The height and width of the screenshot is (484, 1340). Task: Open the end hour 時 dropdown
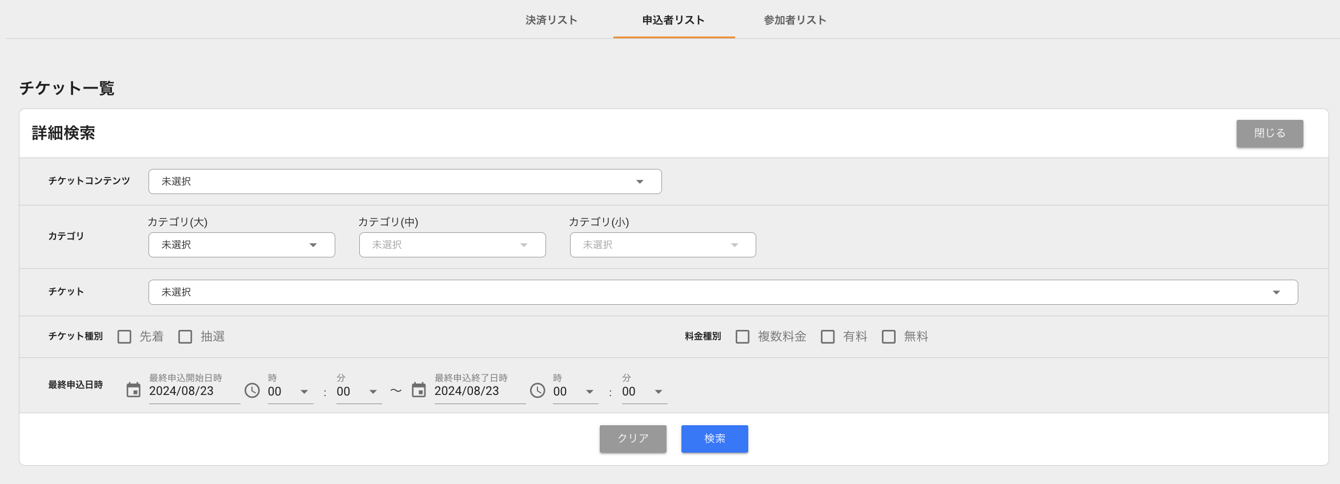(x=576, y=392)
